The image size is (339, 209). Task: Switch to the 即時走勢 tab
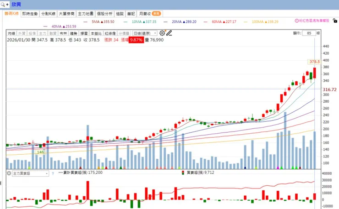point(30,14)
